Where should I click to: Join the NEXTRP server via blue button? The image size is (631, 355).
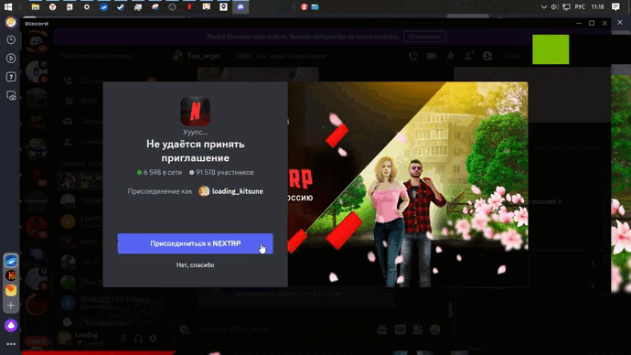pos(195,243)
